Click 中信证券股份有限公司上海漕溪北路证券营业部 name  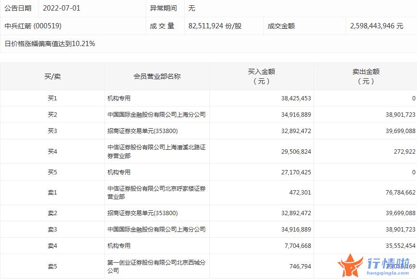point(156,151)
